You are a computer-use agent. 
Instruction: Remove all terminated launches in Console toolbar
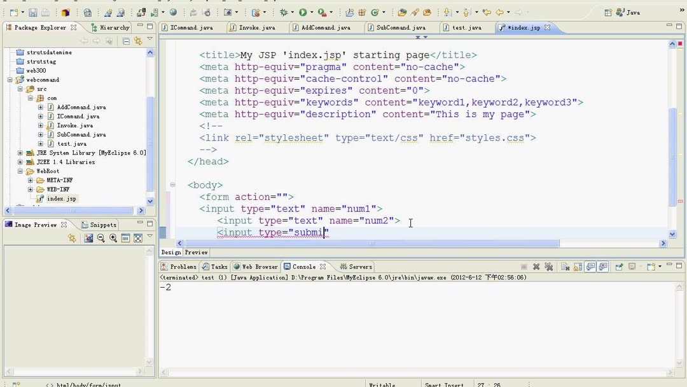pos(550,267)
